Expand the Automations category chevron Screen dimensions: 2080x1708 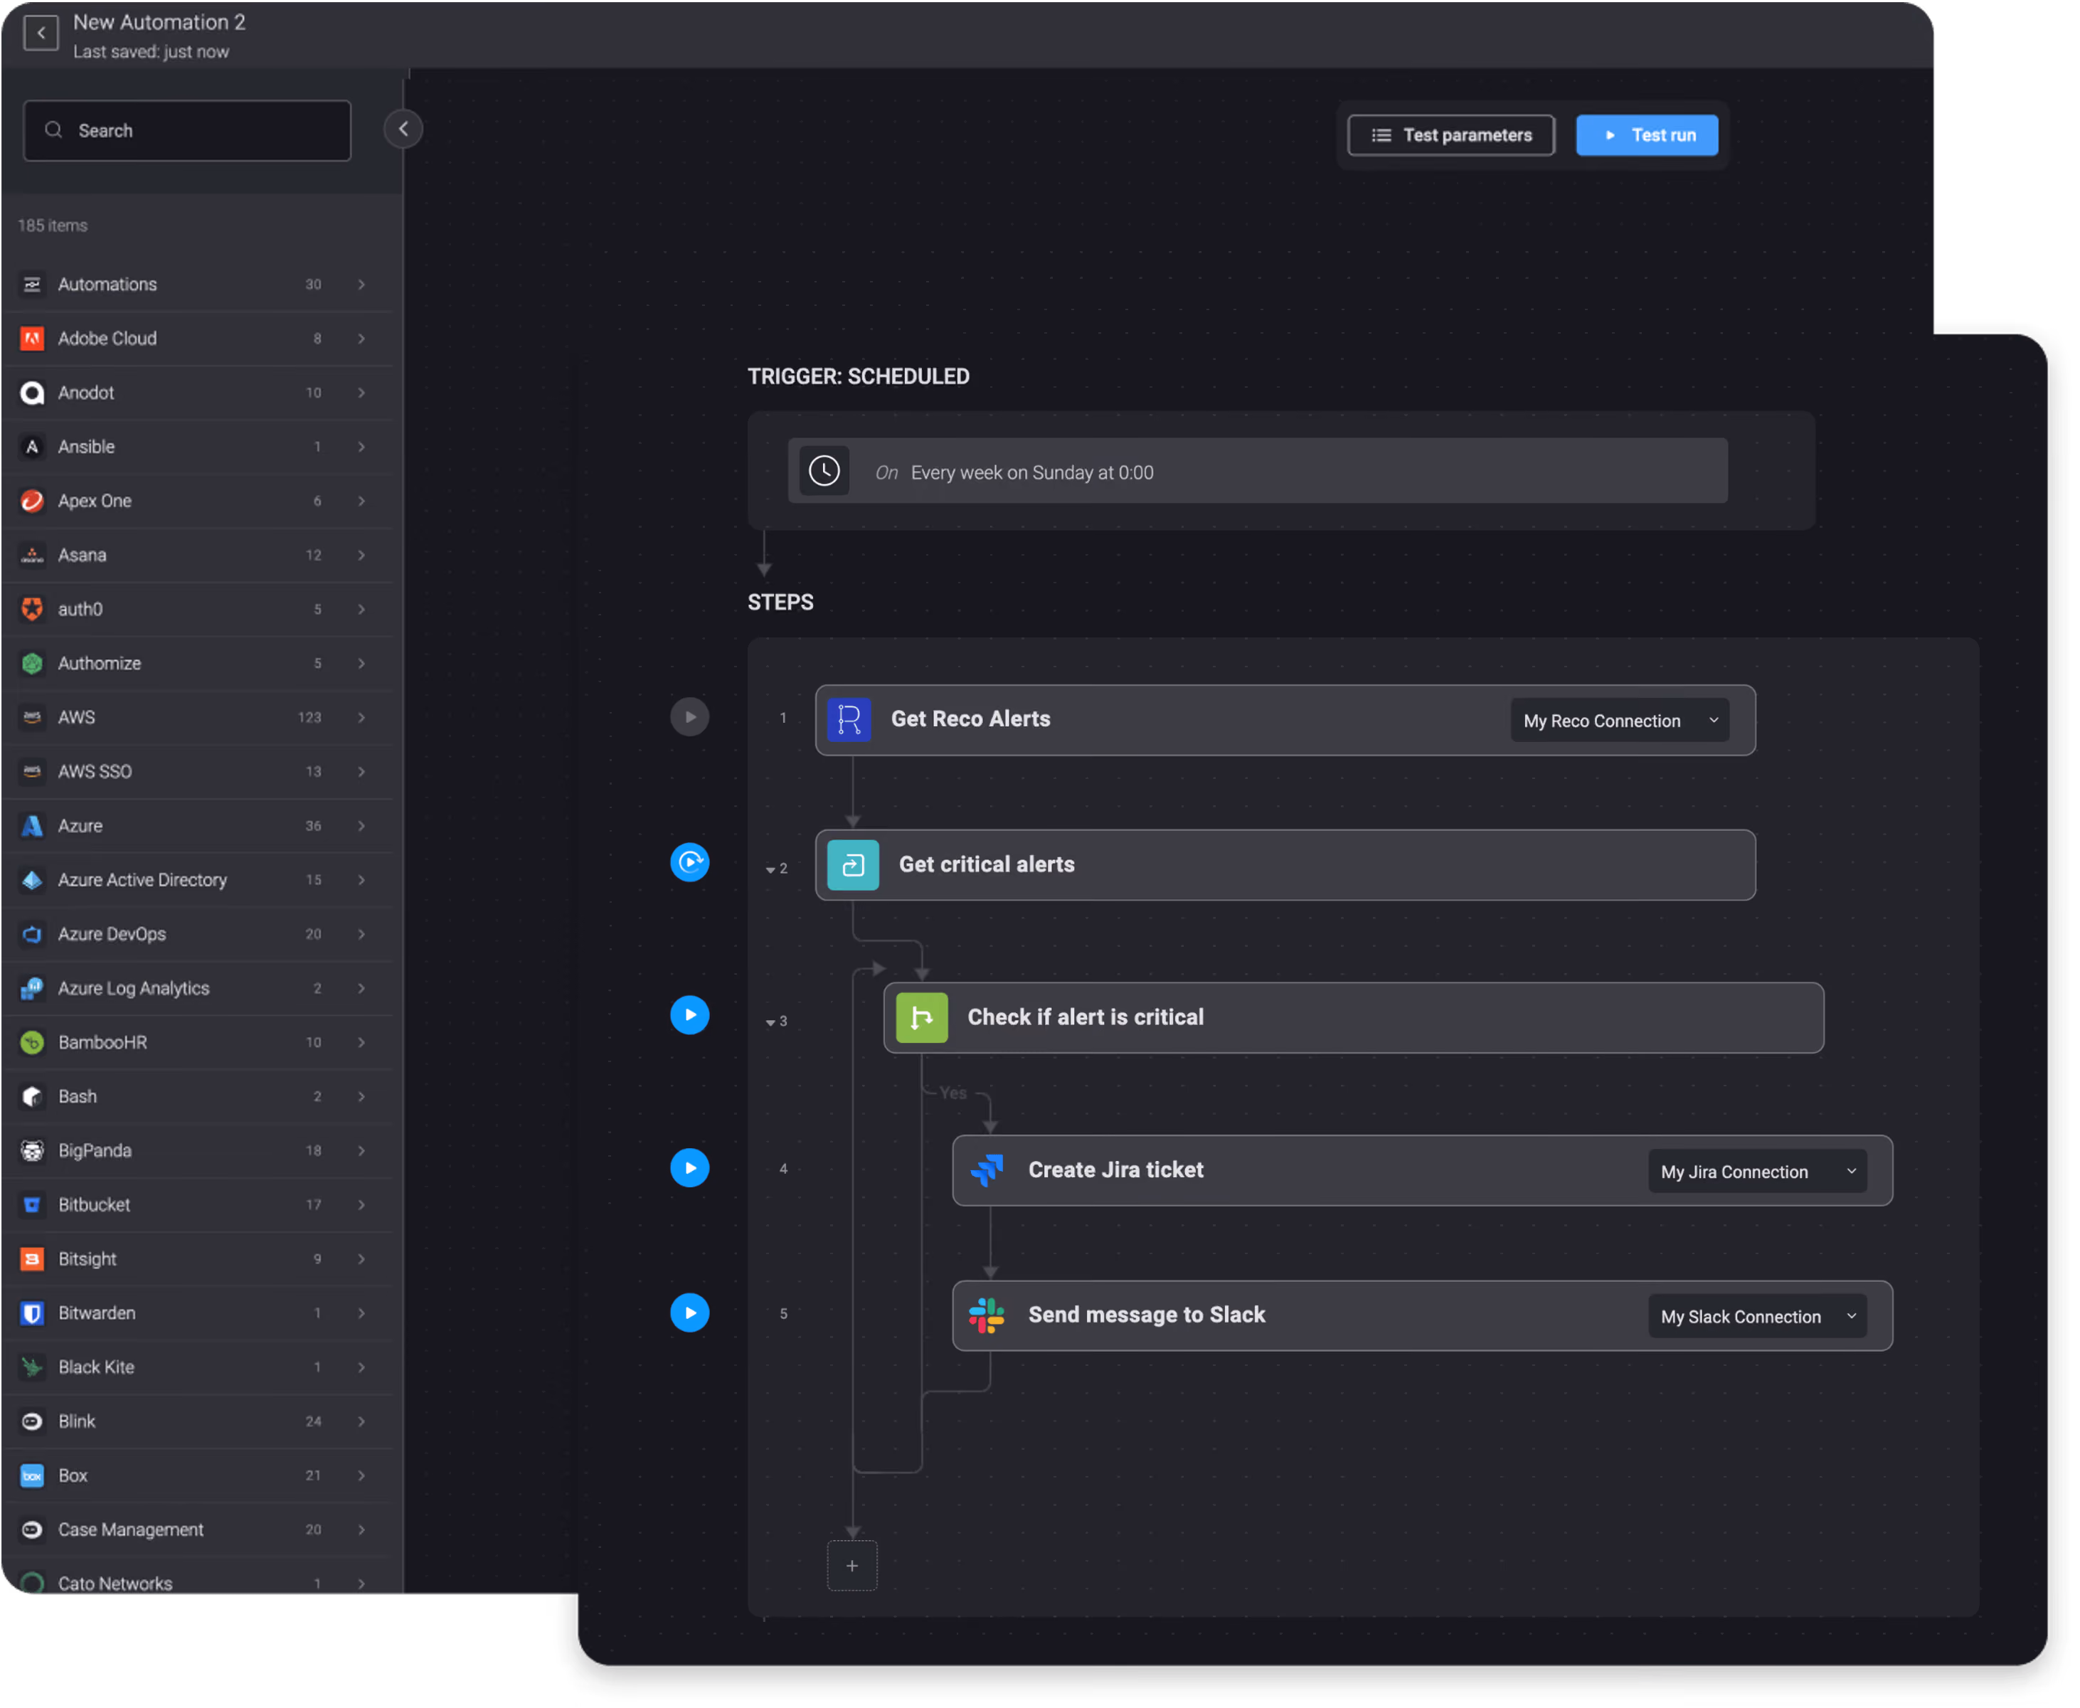(362, 285)
